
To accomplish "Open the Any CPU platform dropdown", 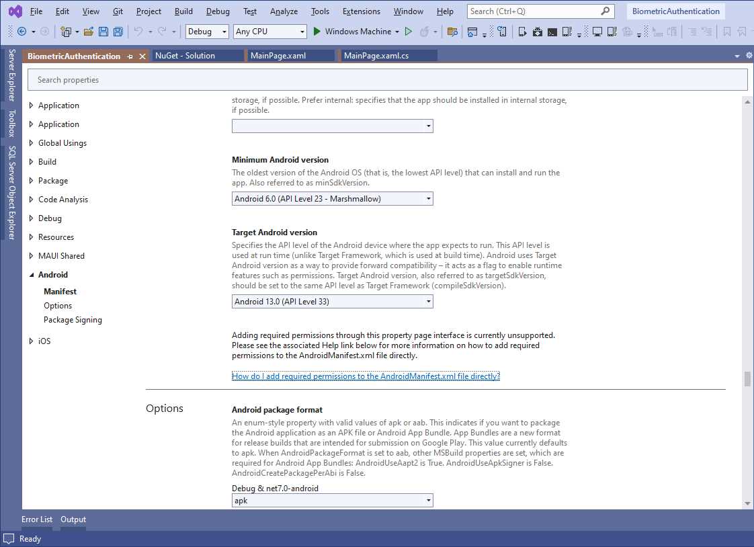I will tap(269, 31).
